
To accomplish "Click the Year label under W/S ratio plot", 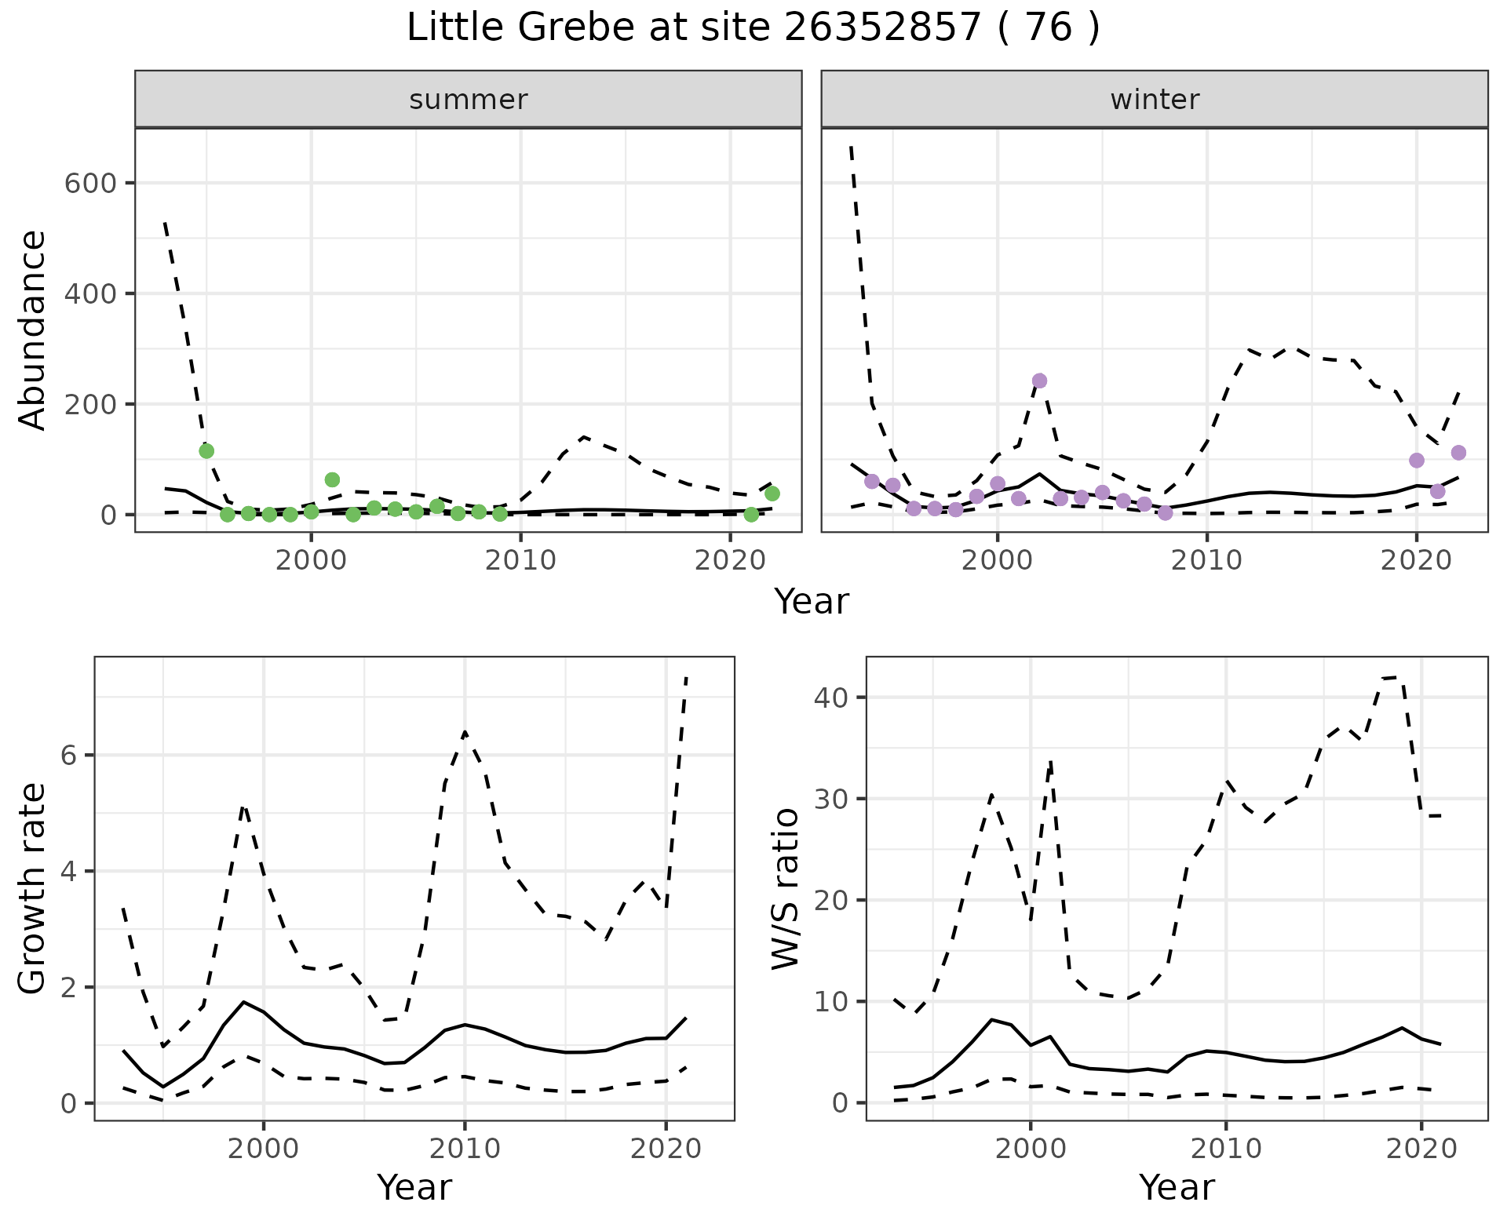I will point(1176,1187).
